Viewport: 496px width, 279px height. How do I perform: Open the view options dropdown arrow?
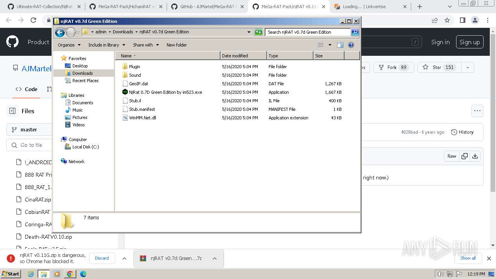pyautogui.click(x=330, y=45)
